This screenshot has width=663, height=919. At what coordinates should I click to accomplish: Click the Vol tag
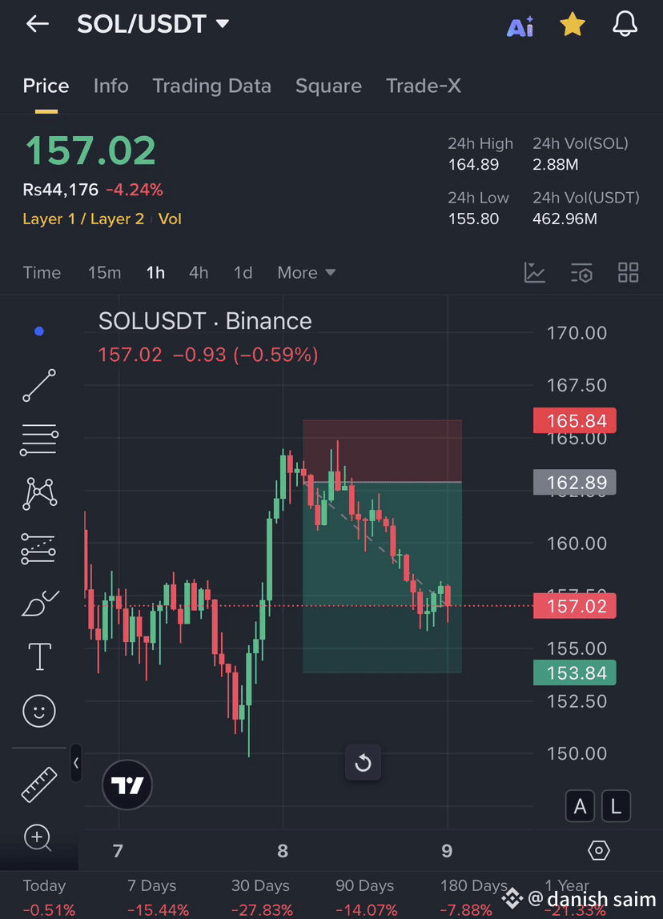tap(170, 219)
